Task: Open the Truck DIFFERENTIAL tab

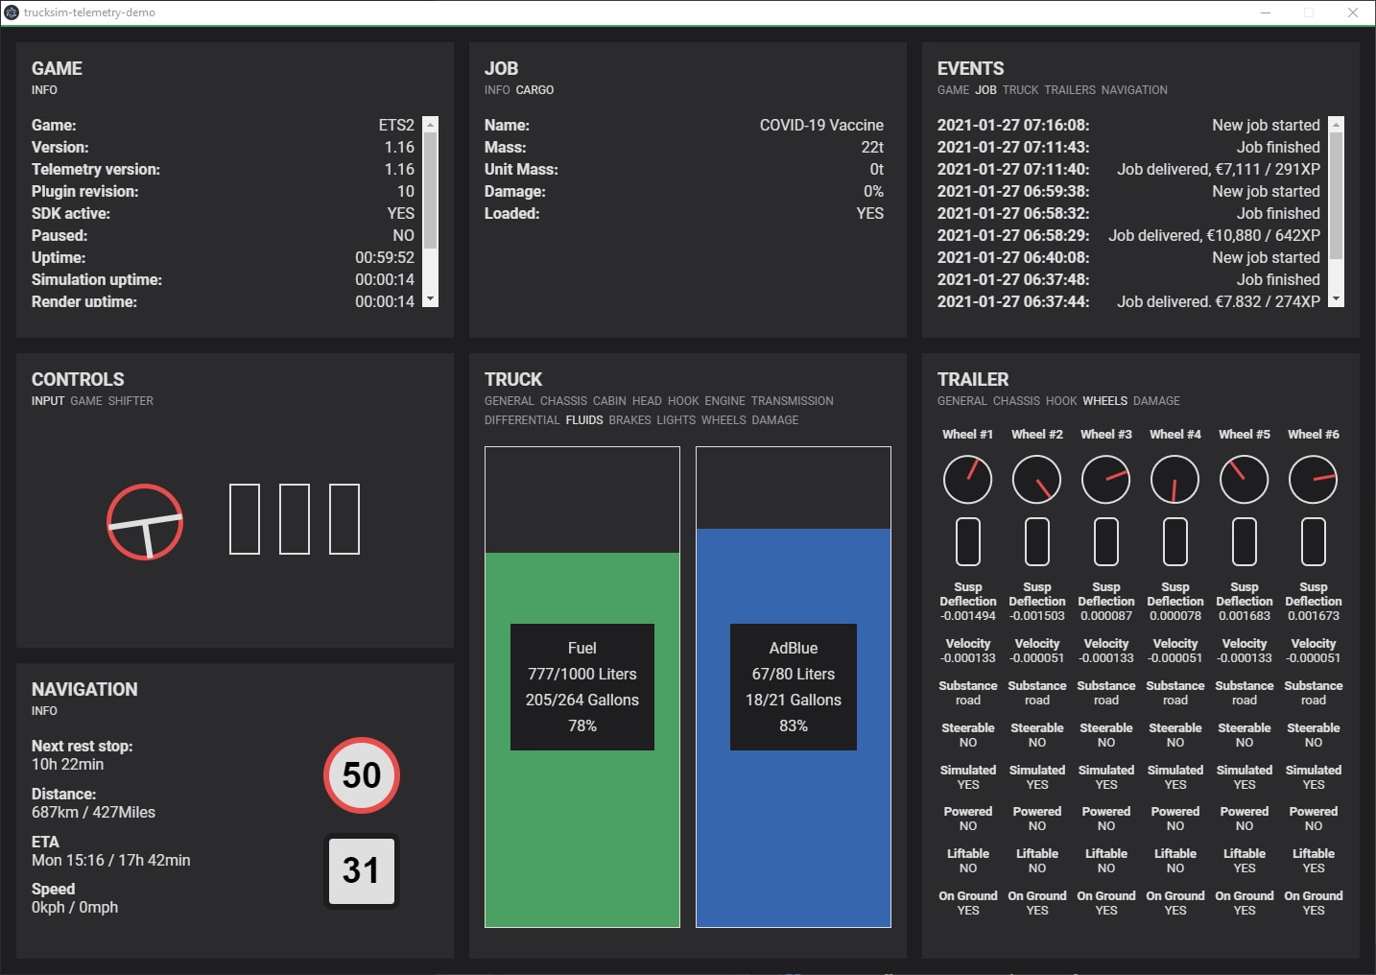Action: (522, 420)
